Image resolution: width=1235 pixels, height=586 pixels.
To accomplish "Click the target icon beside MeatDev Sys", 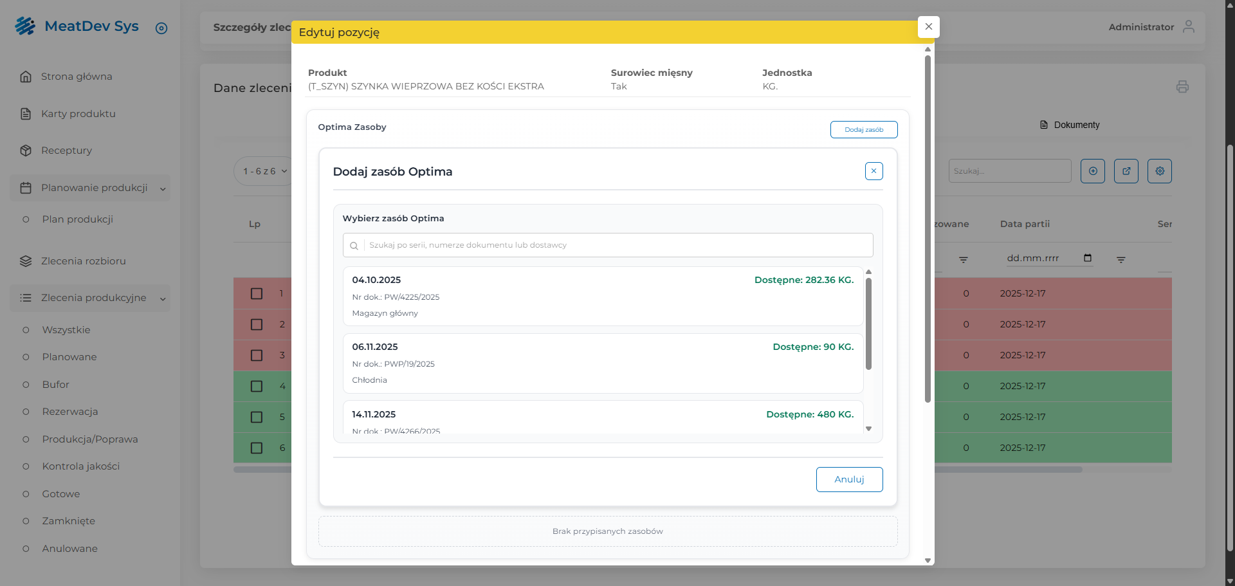I will pos(161,28).
